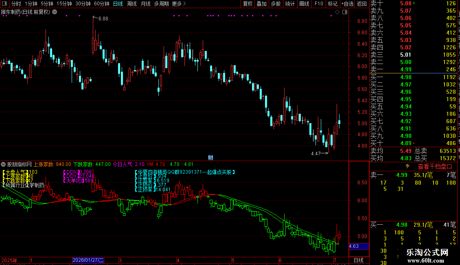Click 上涨家数 940.00 indicator value
460x265 pixels.
(53, 164)
